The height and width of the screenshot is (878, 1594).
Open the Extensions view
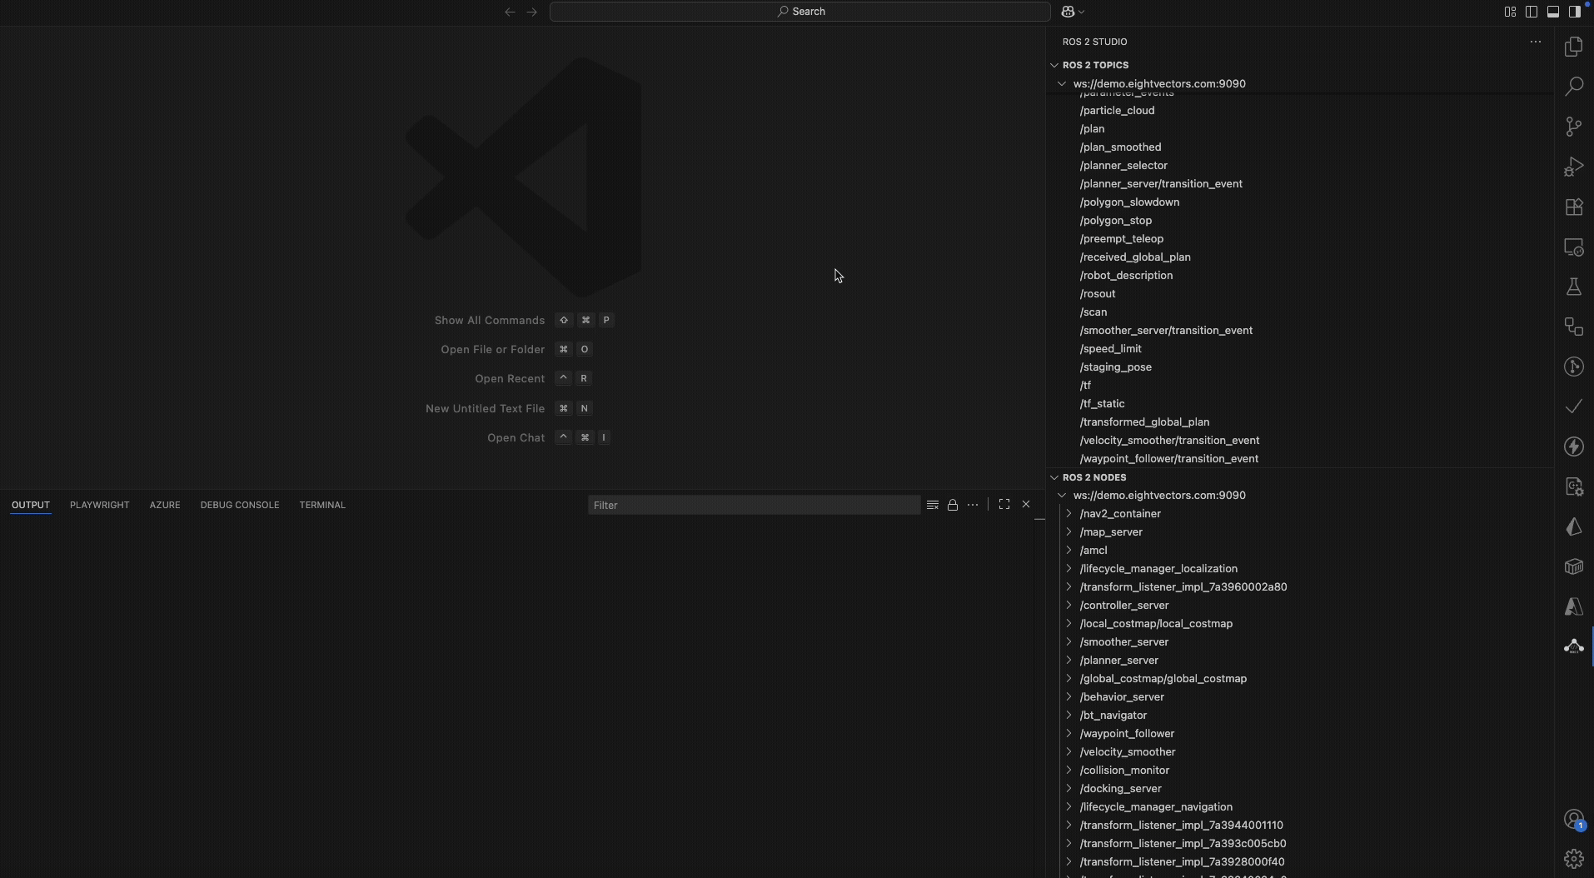pos(1573,207)
